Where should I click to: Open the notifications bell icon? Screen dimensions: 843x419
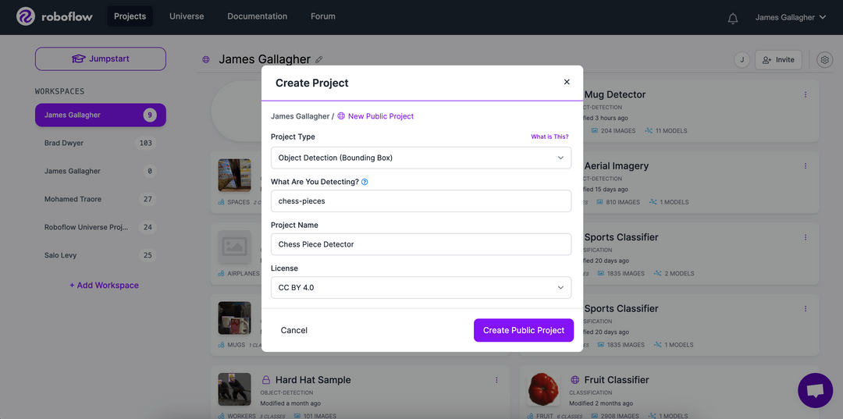(732, 18)
